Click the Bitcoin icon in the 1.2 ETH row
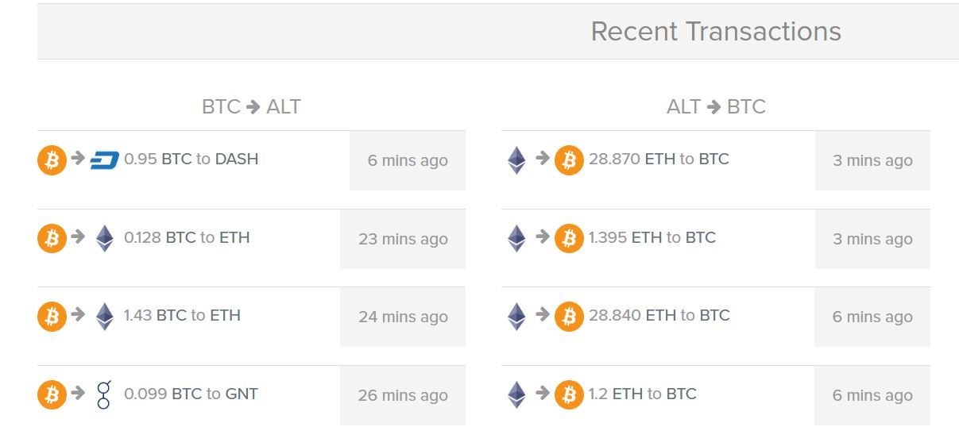Image resolution: width=959 pixels, height=446 pixels. pyautogui.click(x=568, y=394)
